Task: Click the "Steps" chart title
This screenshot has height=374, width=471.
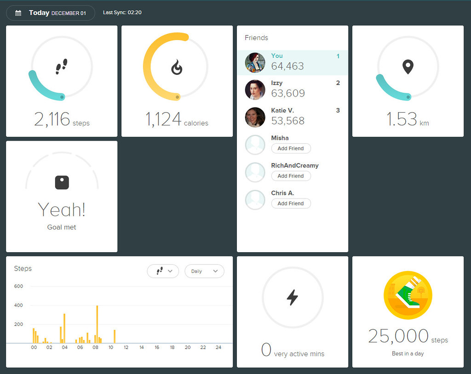Action: tap(23, 268)
